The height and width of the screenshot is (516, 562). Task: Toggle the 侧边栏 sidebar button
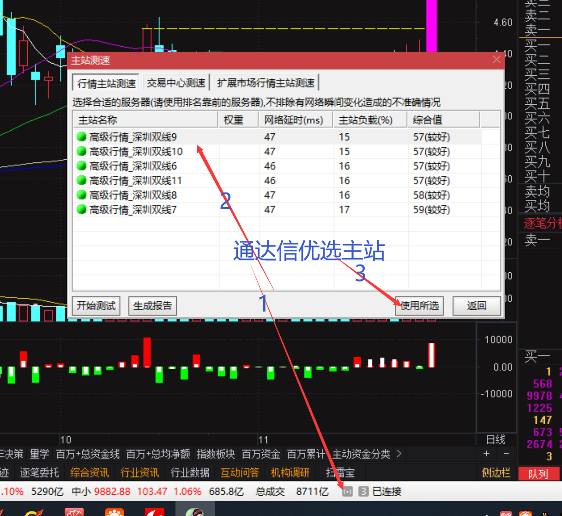(x=496, y=473)
